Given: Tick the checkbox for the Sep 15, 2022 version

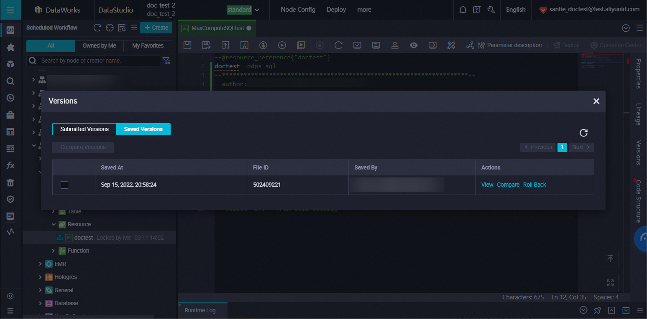Looking at the screenshot, I should coord(64,185).
